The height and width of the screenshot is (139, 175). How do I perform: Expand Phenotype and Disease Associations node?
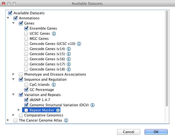(13, 74)
